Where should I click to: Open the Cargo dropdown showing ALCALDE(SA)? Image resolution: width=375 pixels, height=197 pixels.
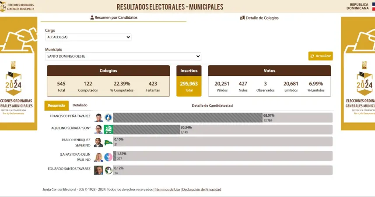[88, 37]
